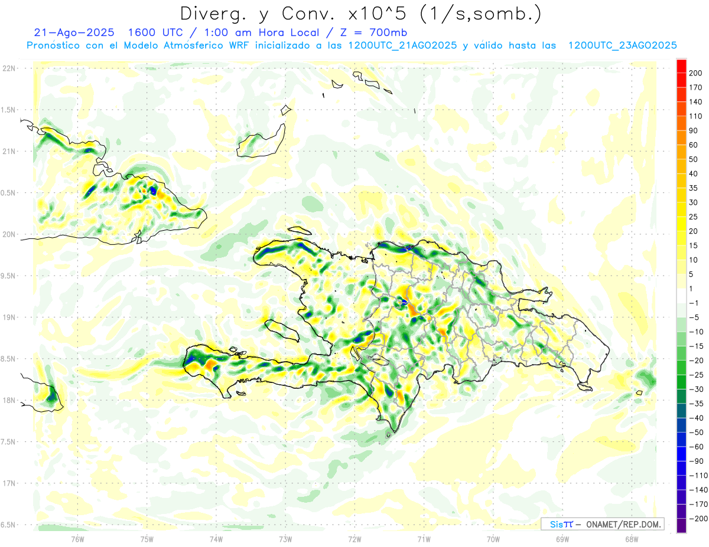This screenshot has height=547, width=709.
Task: Click the '-90' colorbar label
Action: click(695, 461)
